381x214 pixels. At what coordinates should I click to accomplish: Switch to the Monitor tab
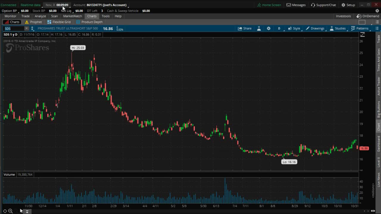(x=10, y=16)
